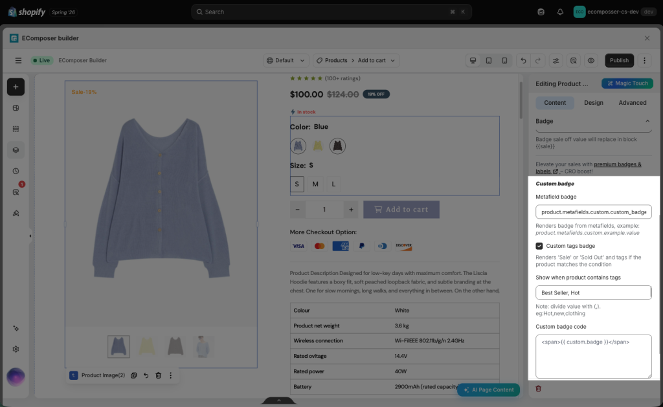Open the sidebar icon with red notification badge
This screenshot has height=407, width=663.
tap(16, 192)
